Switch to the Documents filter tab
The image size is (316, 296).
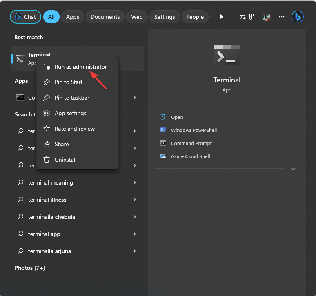105,17
